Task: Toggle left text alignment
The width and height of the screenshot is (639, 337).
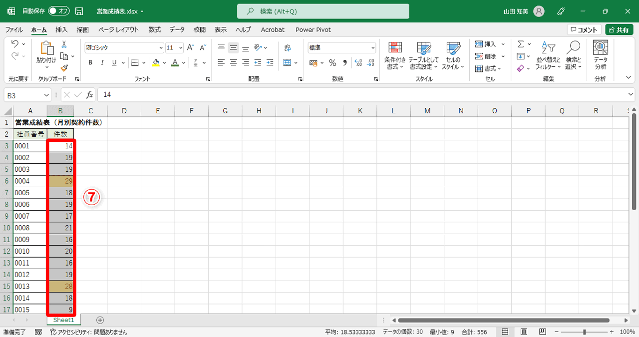Action: coord(221,63)
